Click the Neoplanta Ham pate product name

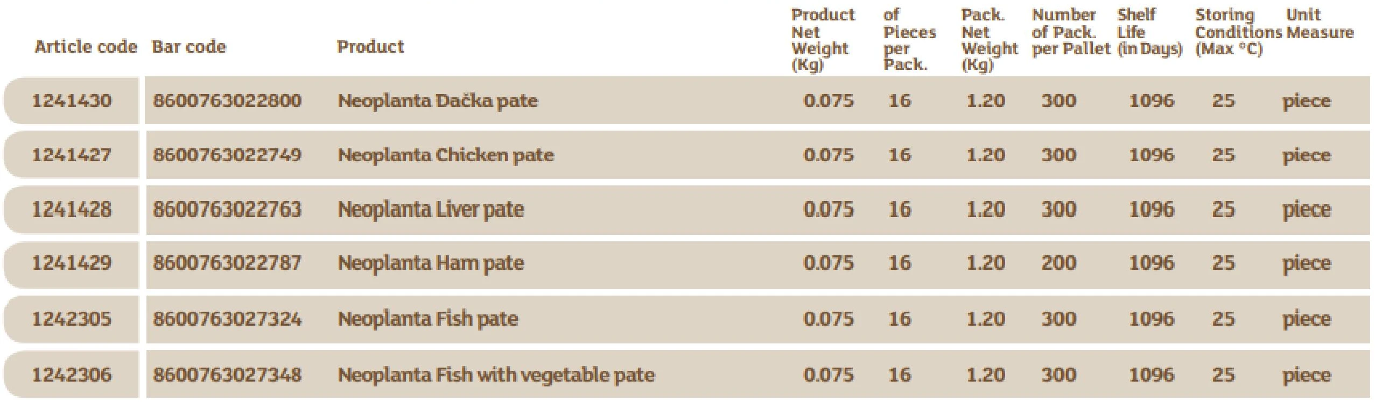(431, 263)
